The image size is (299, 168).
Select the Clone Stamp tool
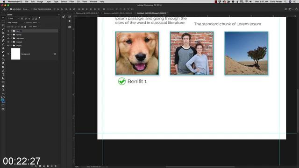(3, 48)
